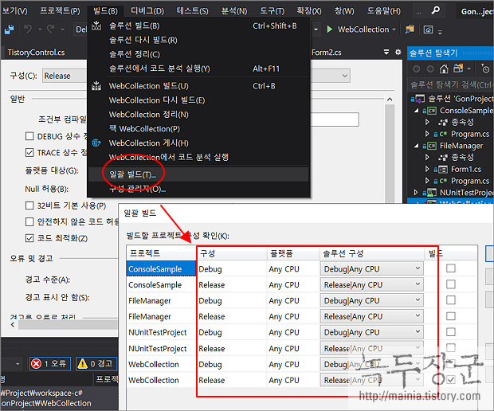
Task: Open solution config dropdown for FileManager Release
Action: (372, 316)
